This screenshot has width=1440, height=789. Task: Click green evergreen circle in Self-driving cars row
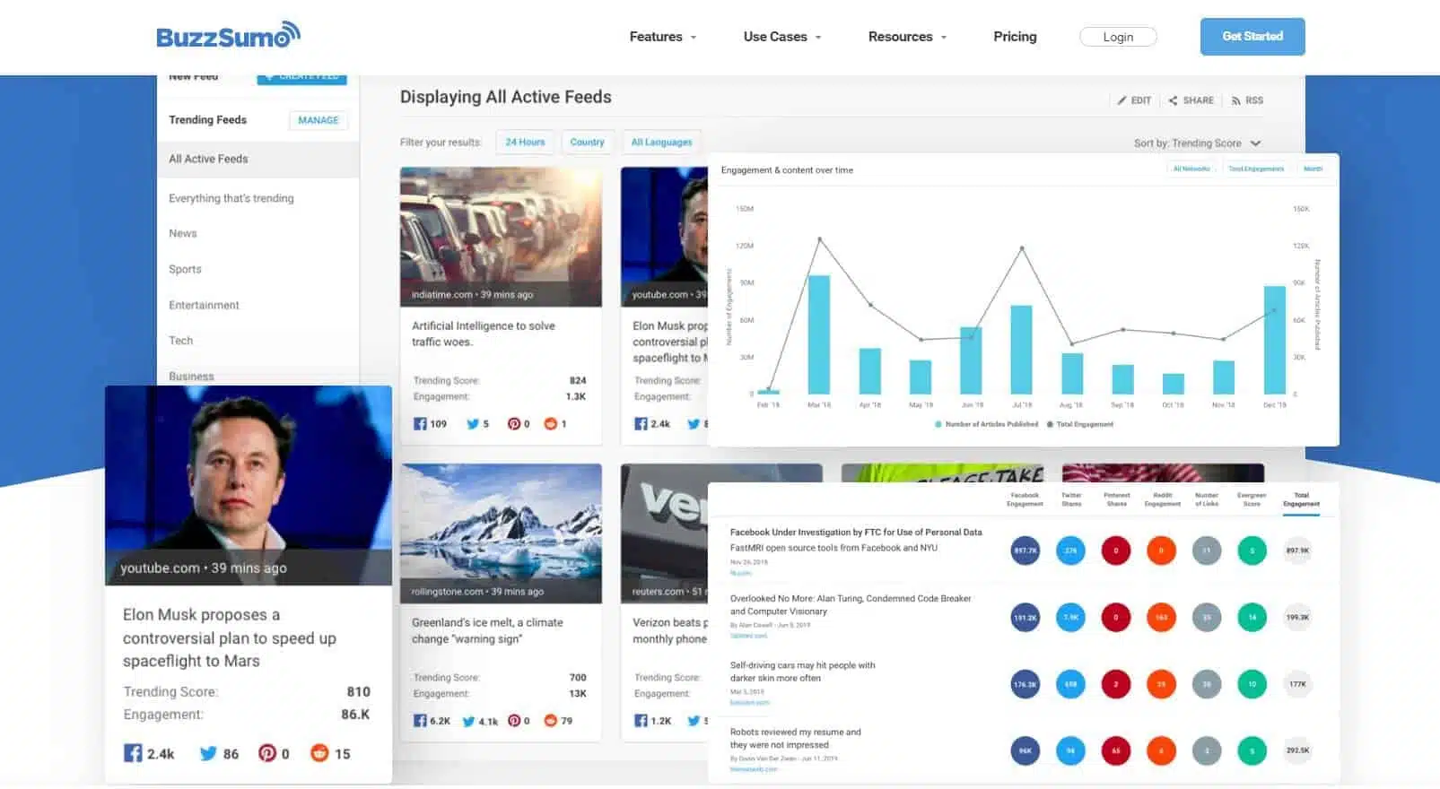pos(1252,684)
